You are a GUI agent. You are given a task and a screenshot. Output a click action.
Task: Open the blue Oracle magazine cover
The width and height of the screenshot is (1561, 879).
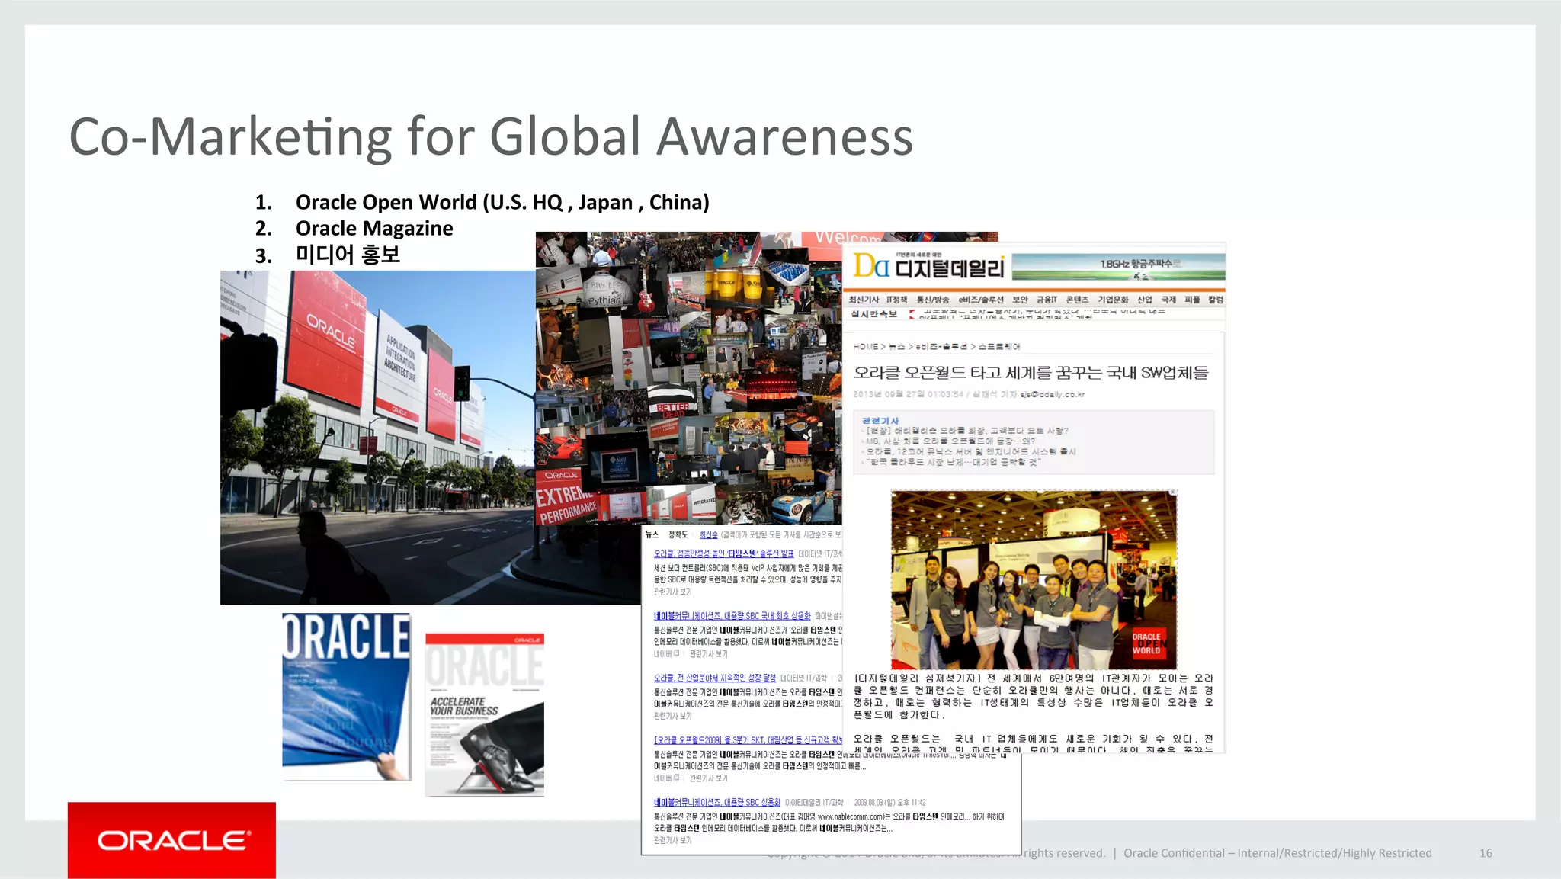346,697
